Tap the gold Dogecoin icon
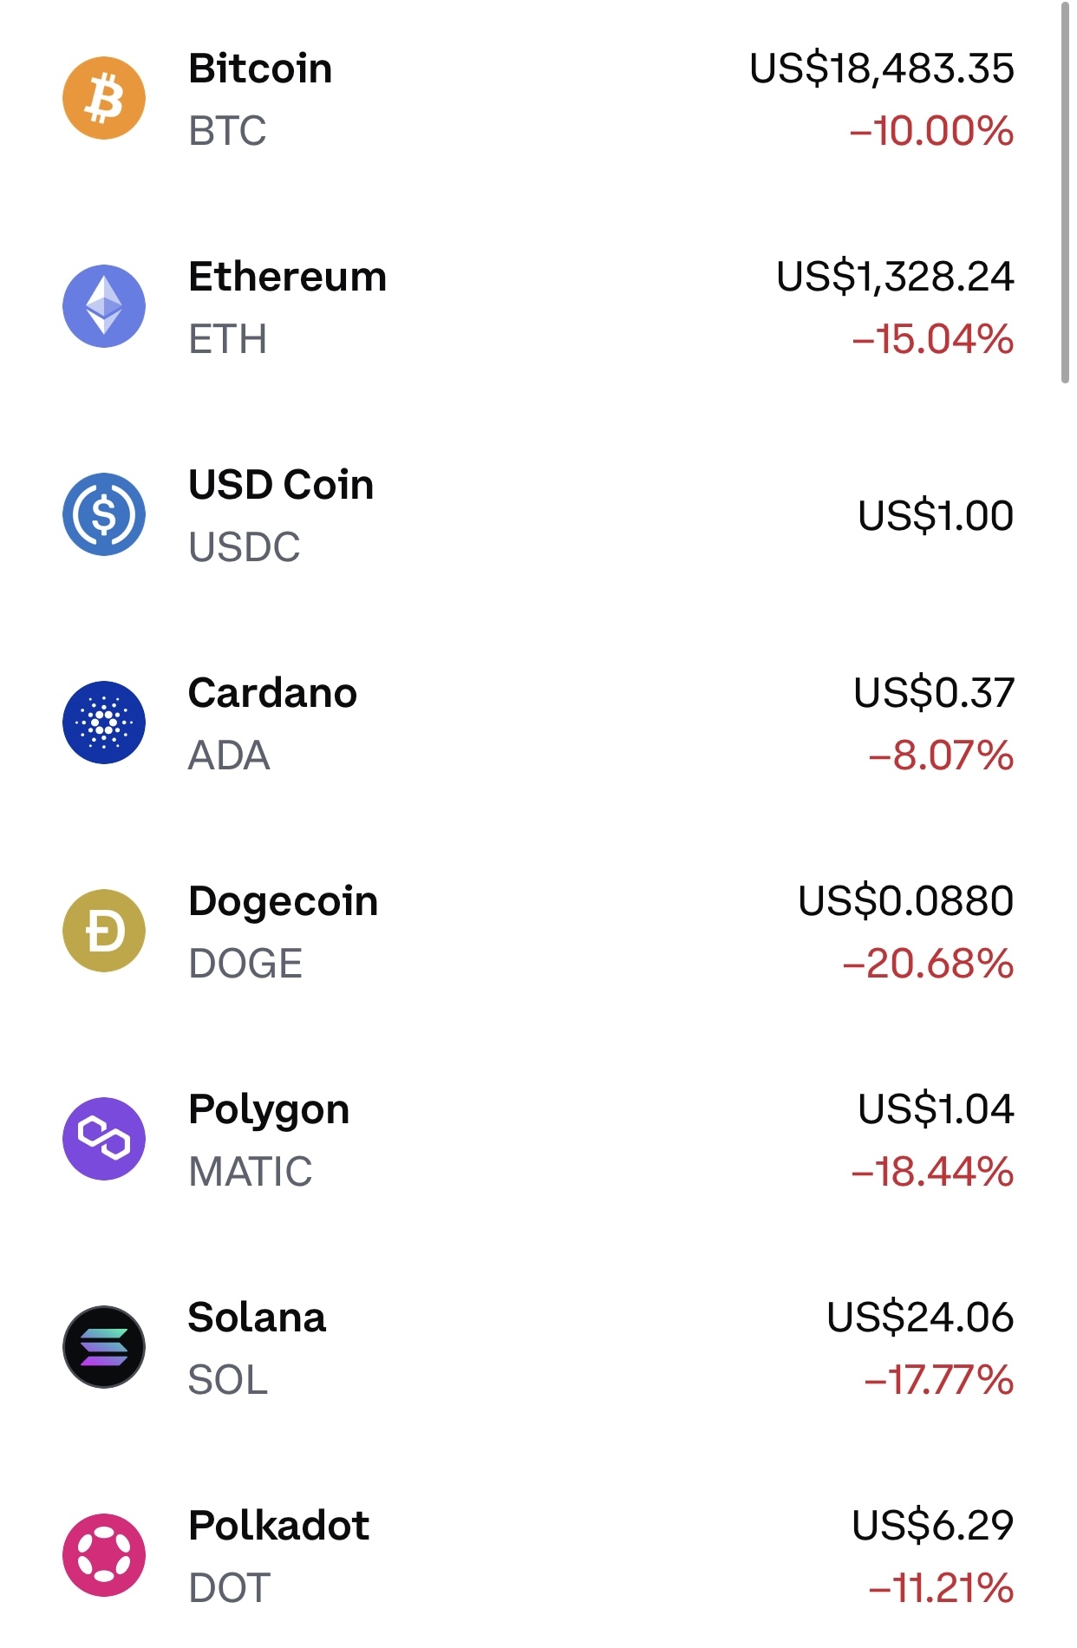The height and width of the screenshot is (1648, 1077). tap(104, 931)
